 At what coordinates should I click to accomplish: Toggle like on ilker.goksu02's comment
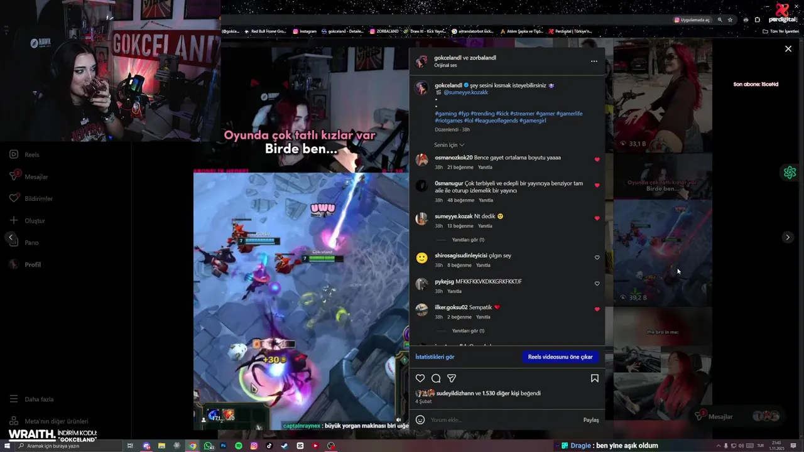pos(597,309)
